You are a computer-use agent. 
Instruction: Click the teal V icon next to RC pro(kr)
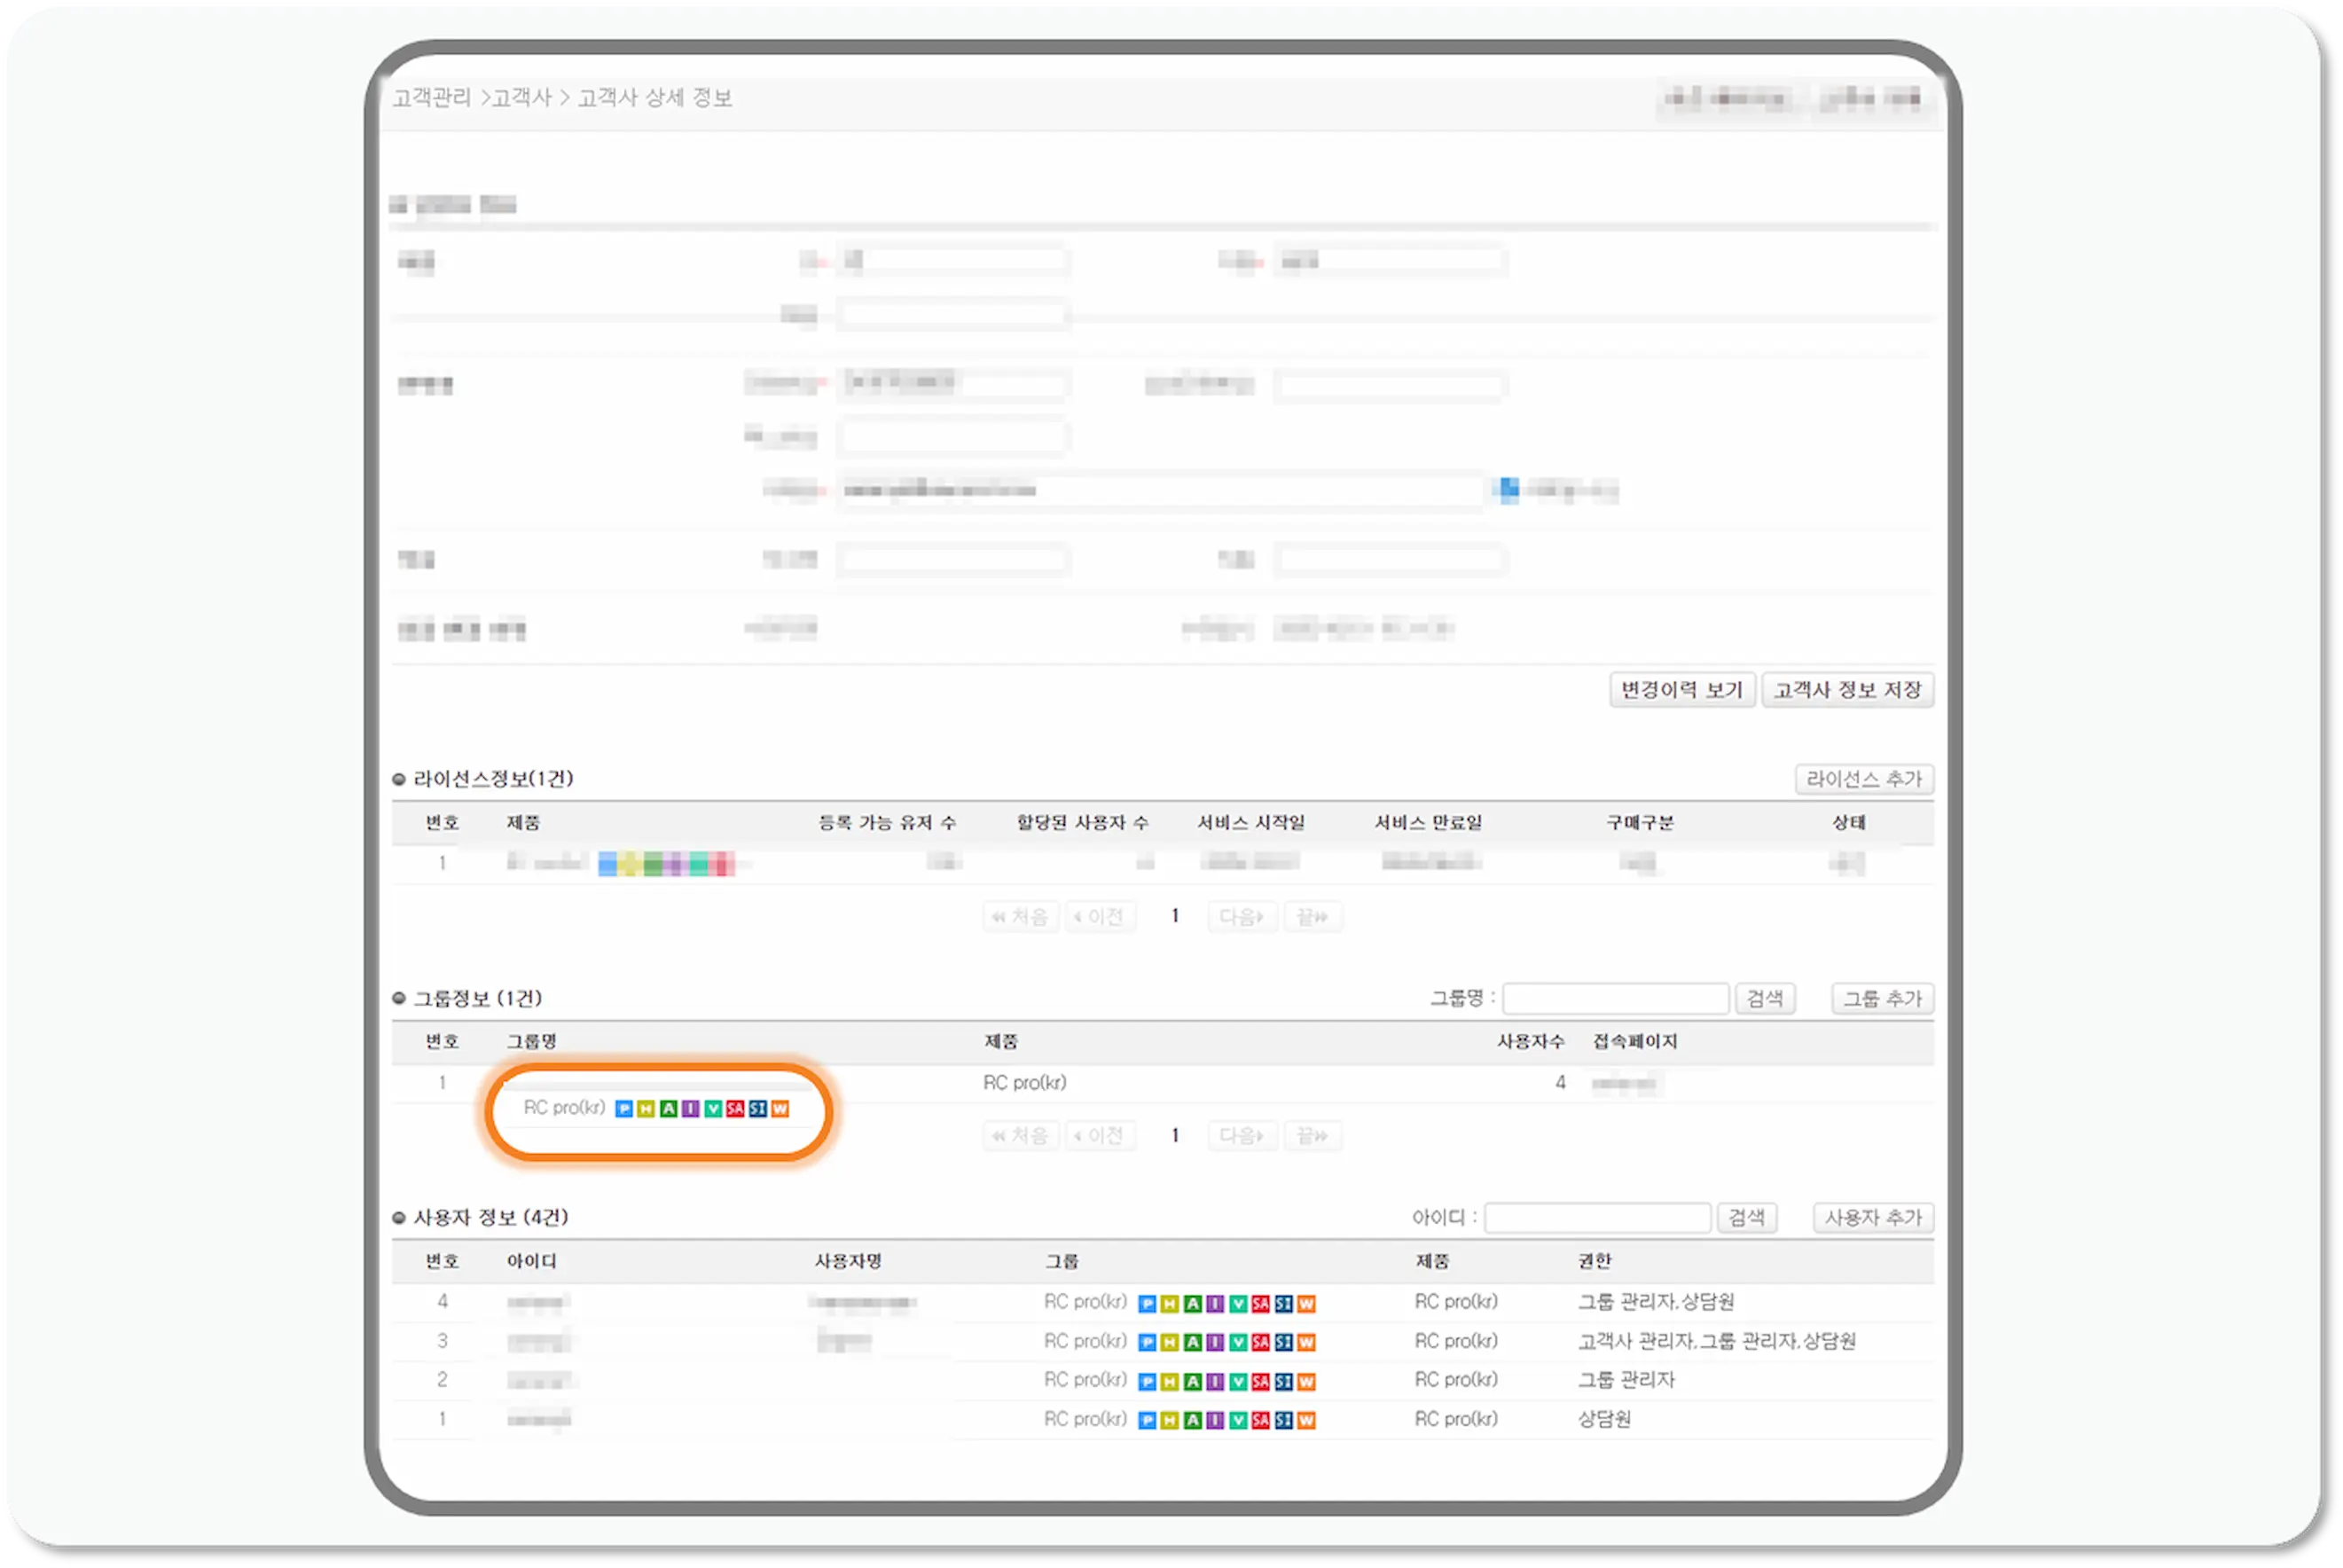click(x=714, y=1108)
